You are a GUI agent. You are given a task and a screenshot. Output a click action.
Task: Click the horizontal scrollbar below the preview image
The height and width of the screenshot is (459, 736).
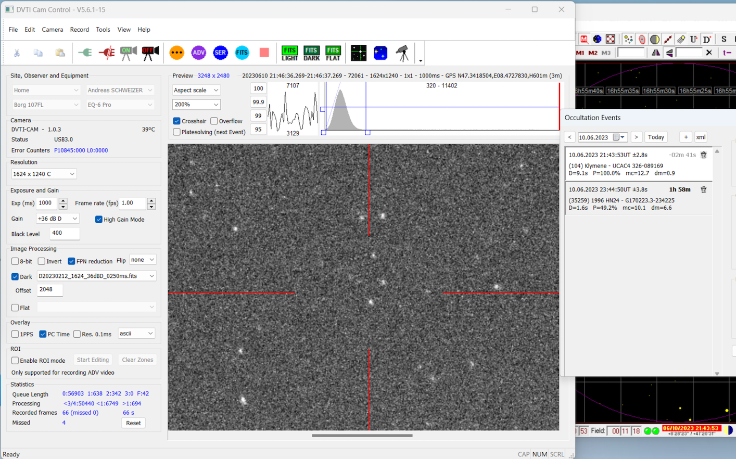[x=362, y=436]
